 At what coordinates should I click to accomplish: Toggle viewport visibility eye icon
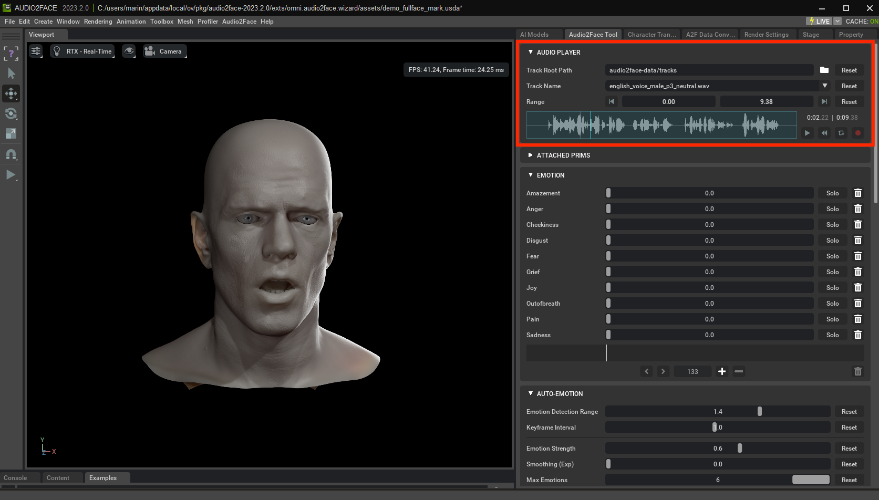pyautogui.click(x=129, y=51)
